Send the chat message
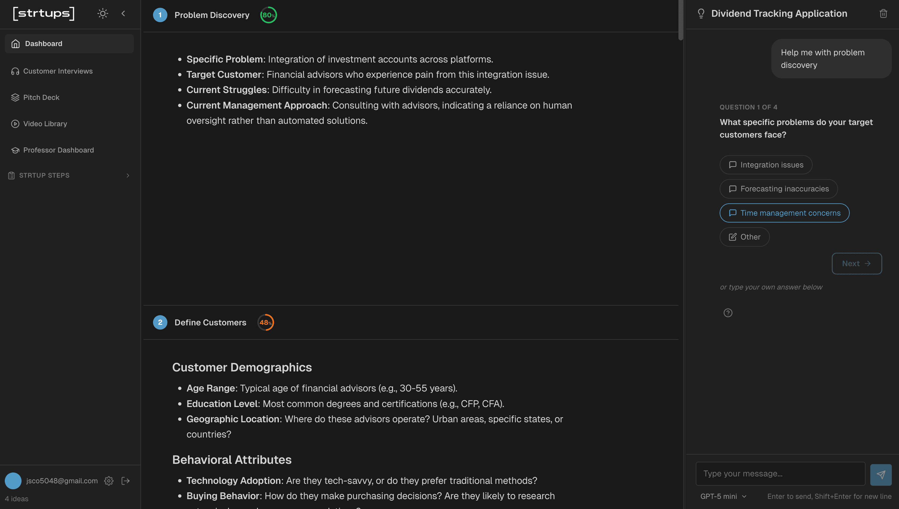Viewport: 899px width, 509px height. coord(881,474)
